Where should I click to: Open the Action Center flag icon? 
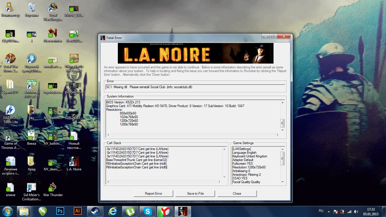336,211
